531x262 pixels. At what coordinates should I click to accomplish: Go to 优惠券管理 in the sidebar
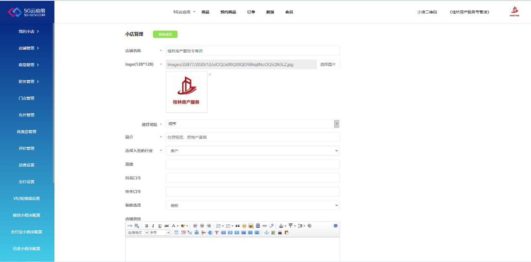[26, 132]
